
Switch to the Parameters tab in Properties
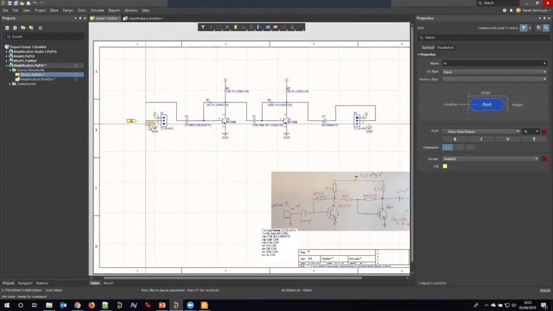(x=445, y=47)
